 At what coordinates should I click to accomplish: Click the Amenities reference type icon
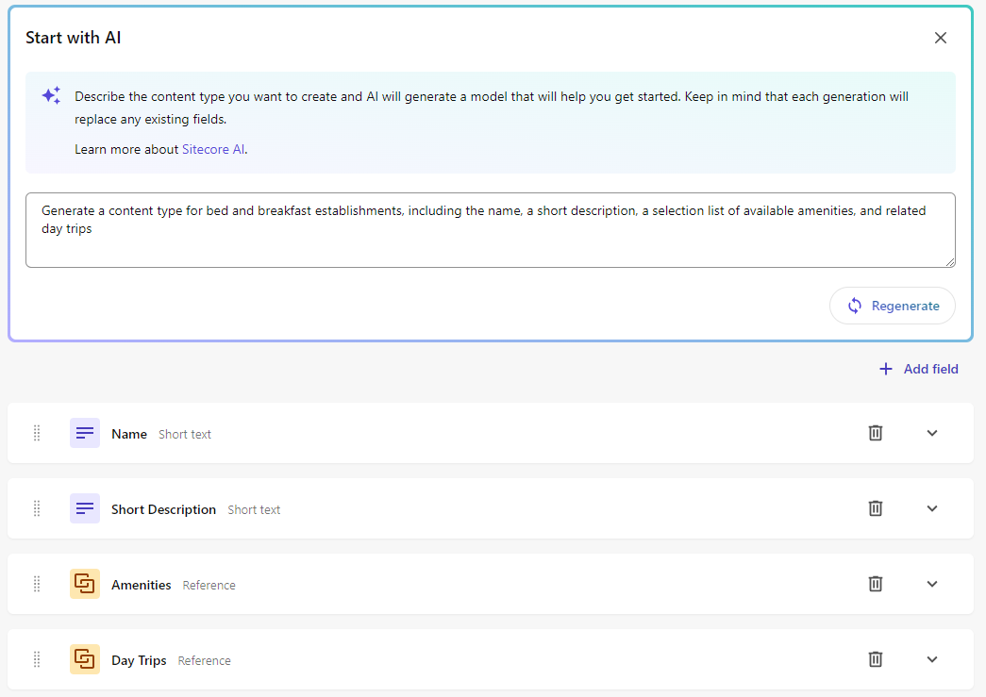(85, 584)
